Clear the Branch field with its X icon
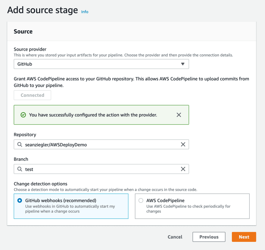 pyautogui.click(x=183, y=169)
